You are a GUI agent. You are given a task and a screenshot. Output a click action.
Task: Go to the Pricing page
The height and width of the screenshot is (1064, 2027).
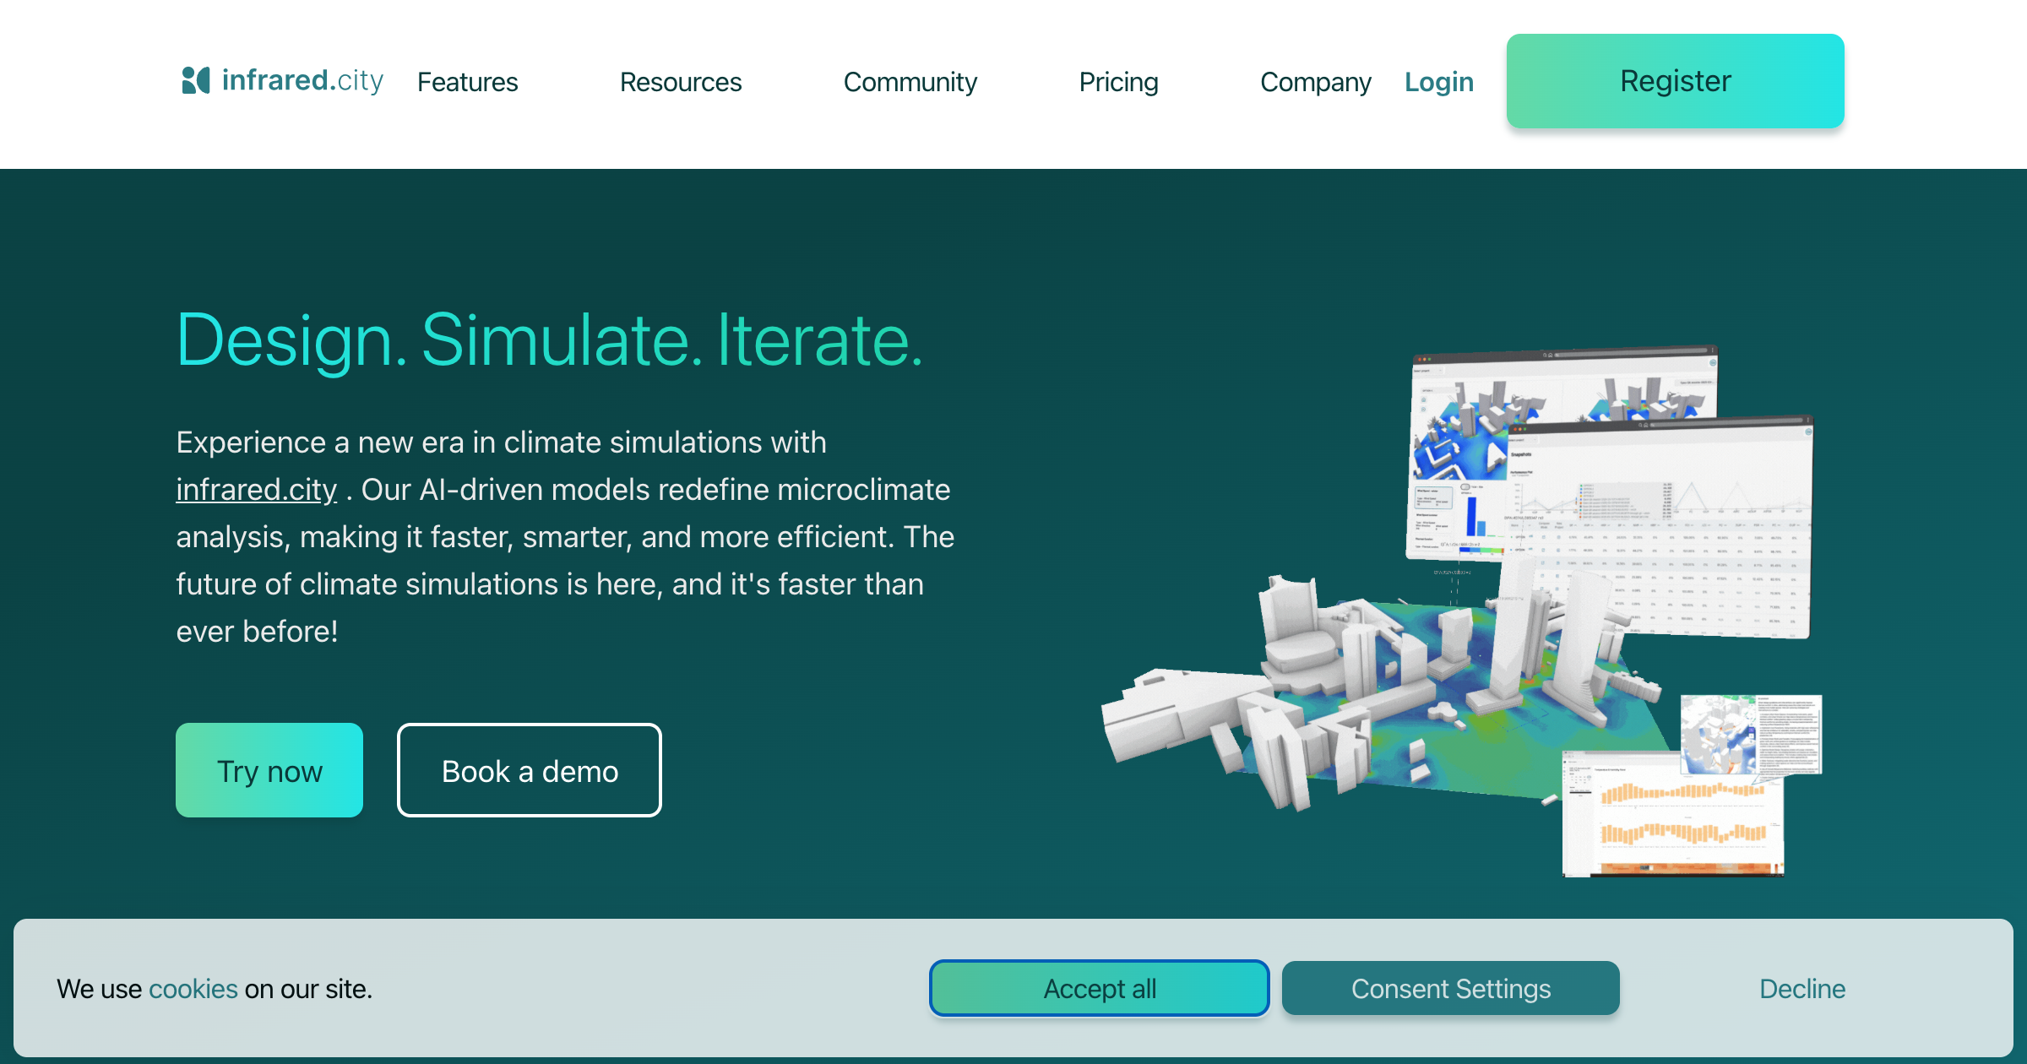(1118, 82)
